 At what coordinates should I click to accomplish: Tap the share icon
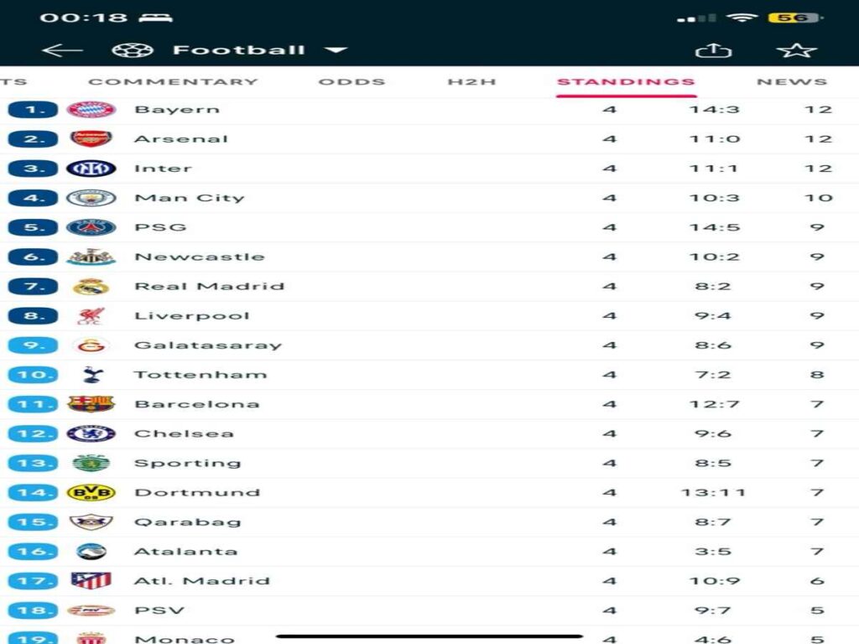(x=713, y=50)
